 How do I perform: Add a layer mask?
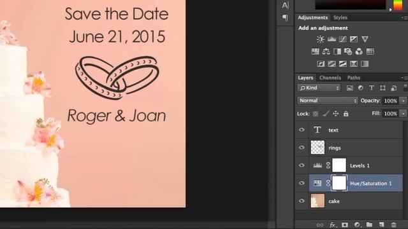[x=345, y=225]
